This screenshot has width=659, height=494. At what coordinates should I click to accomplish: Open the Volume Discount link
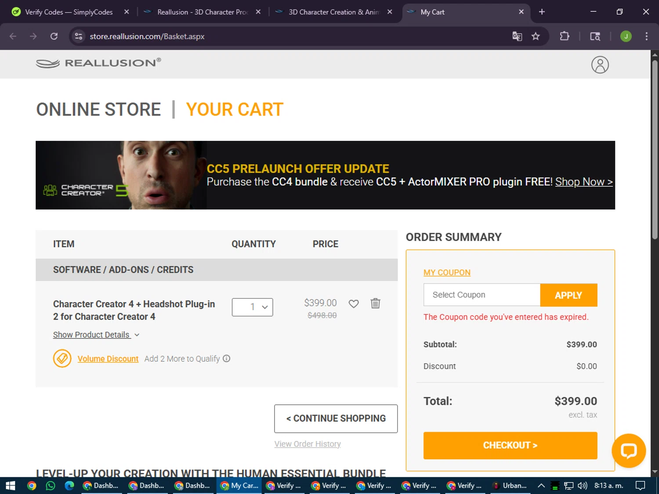click(x=108, y=359)
